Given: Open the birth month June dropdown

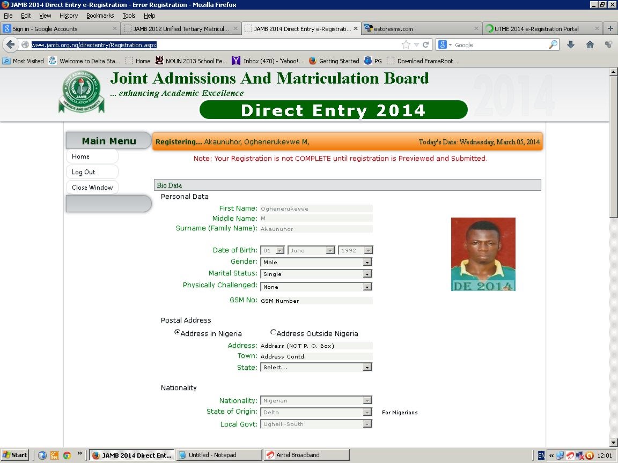Looking at the screenshot, I should pyautogui.click(x=311, y=250).
